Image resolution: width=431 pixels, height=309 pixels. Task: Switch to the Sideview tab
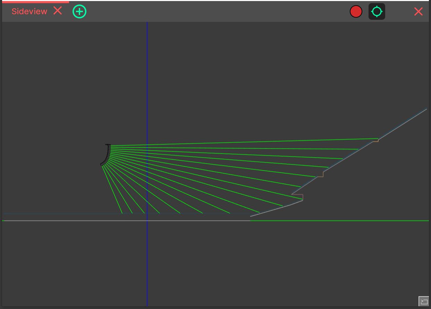29,11
